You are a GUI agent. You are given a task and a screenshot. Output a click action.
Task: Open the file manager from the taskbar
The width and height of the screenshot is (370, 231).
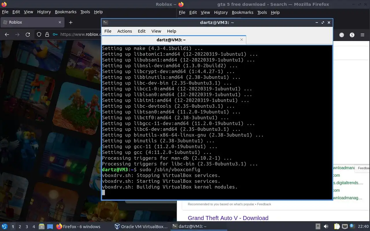pyautogui.click(x=42, y=226)
